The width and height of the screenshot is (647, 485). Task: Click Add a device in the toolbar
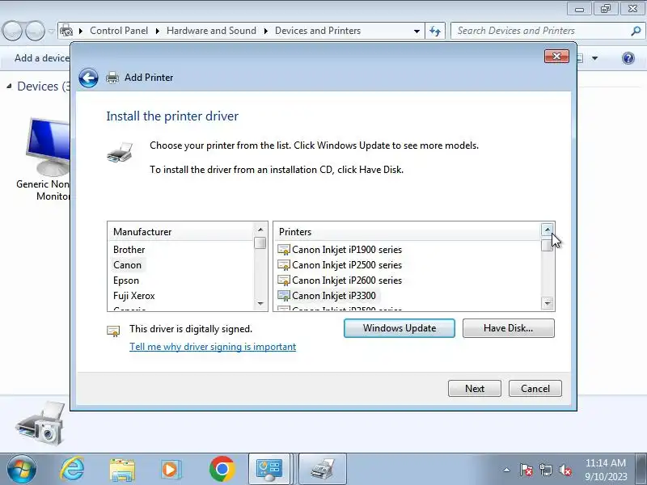coord(42,58)
